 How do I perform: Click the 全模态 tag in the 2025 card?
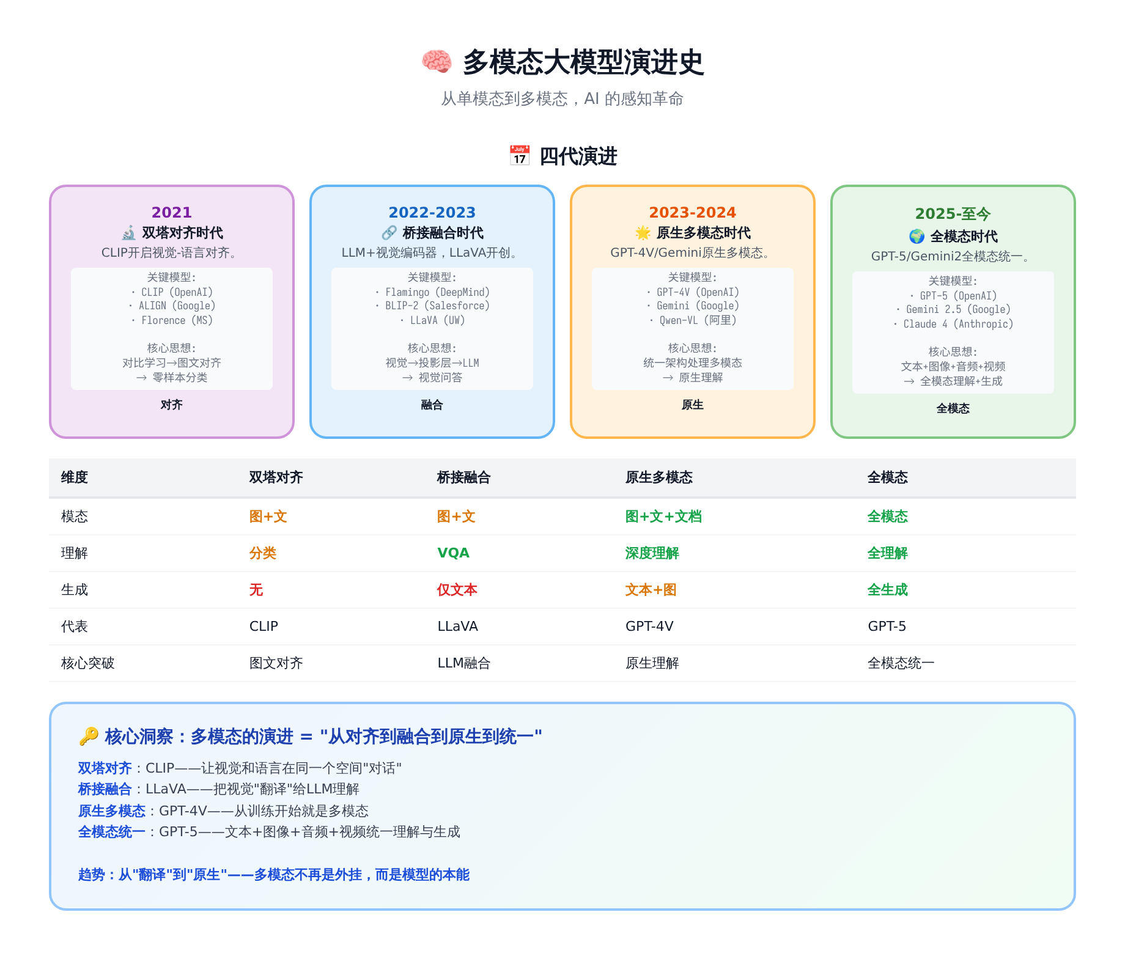tap(953, 408)
